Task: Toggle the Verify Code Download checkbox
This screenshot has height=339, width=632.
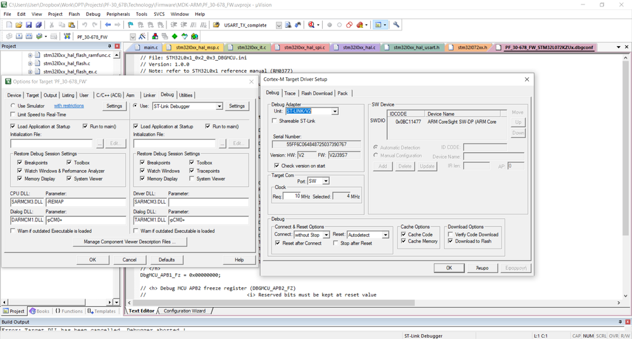Action: pos(450,235)
